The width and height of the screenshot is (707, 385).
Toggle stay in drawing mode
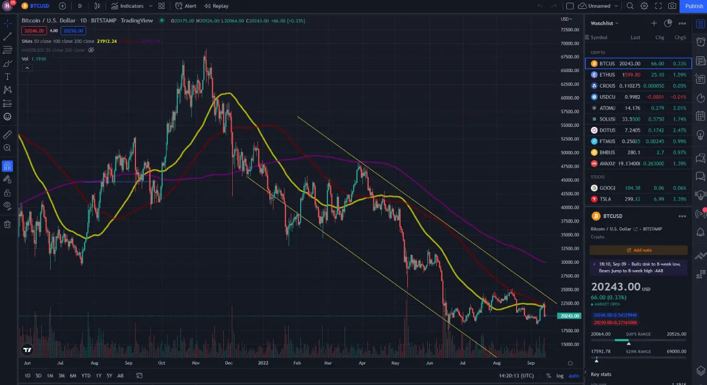coord(7,179)
